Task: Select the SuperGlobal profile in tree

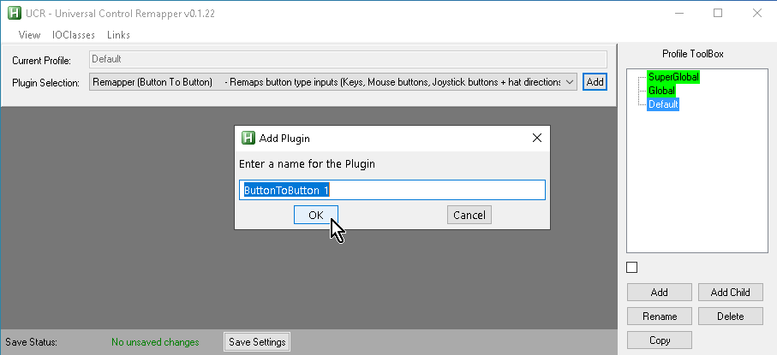Action: pyautogui.click(x=673, y=77)
